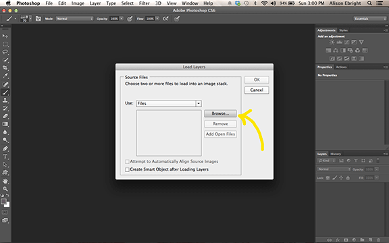Check Create Smart Object after Loading Layers

127,169
